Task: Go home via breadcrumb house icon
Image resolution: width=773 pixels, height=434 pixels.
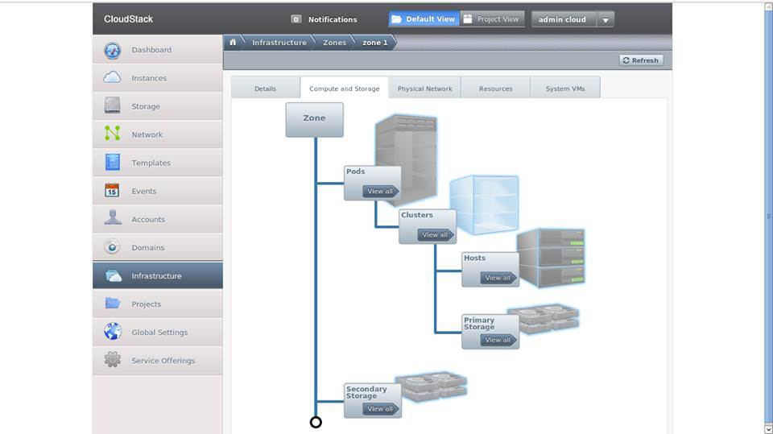Action: [233, 43]
